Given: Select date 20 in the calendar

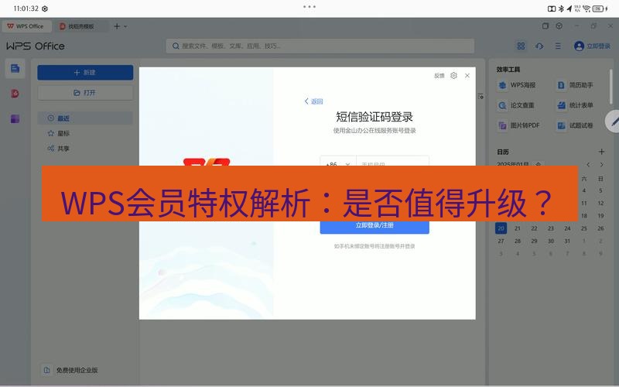Looking at the screenshot, I should pos(501,228).
